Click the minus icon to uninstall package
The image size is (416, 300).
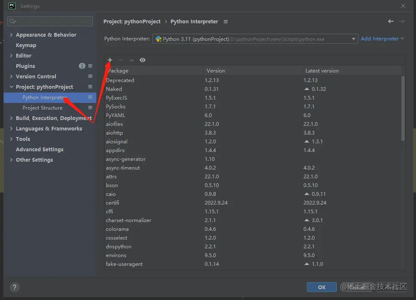[121, 60]
